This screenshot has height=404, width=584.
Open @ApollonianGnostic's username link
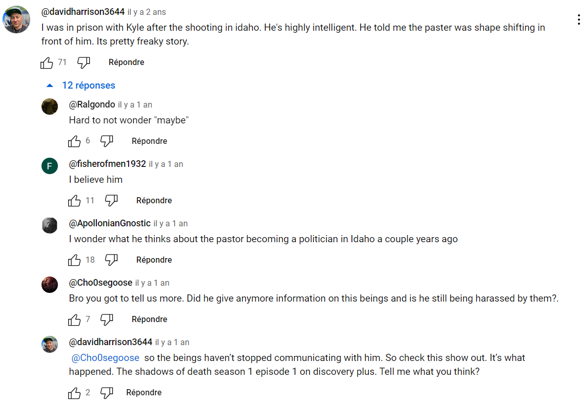110,223
